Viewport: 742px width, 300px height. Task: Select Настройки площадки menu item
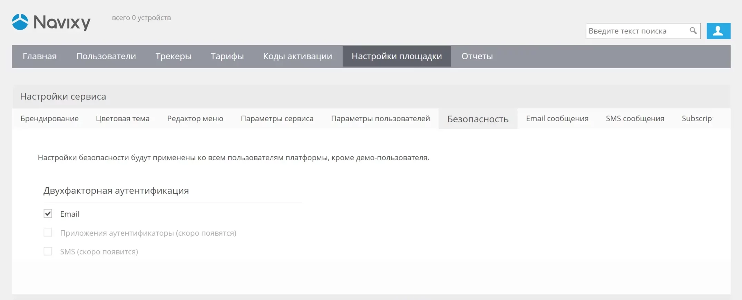click(x=397, y=56)
